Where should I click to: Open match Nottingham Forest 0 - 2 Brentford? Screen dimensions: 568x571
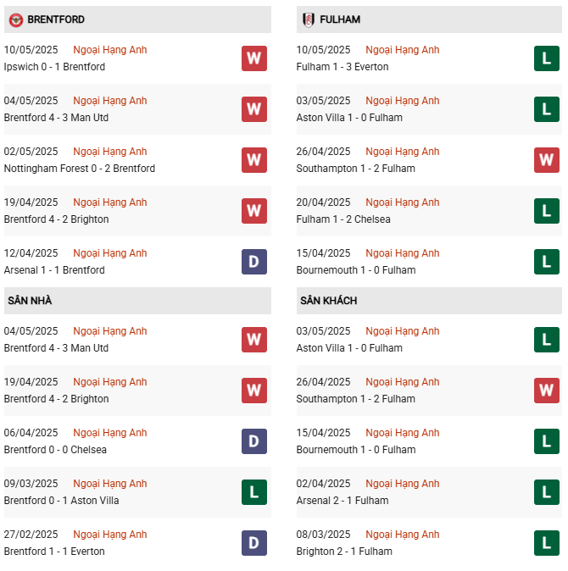click(80, 169)
